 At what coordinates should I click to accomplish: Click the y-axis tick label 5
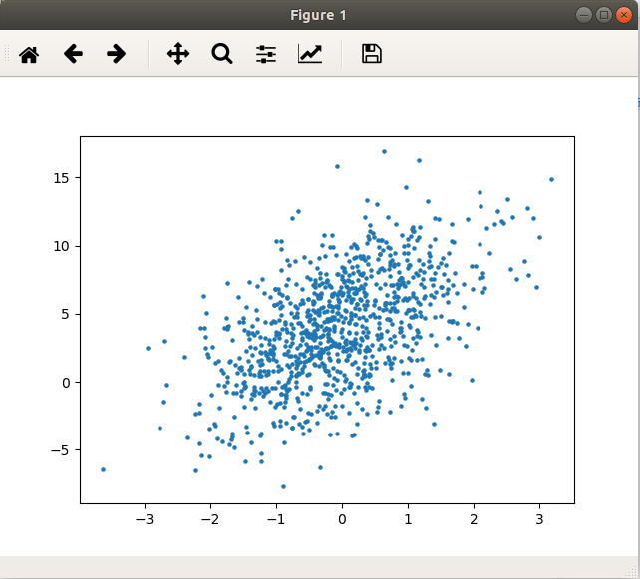coord(66,315)
